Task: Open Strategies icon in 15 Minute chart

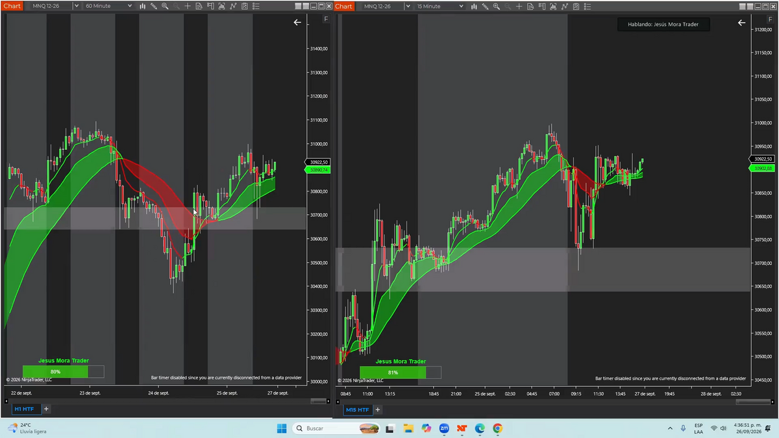Action: coord(576,6)
